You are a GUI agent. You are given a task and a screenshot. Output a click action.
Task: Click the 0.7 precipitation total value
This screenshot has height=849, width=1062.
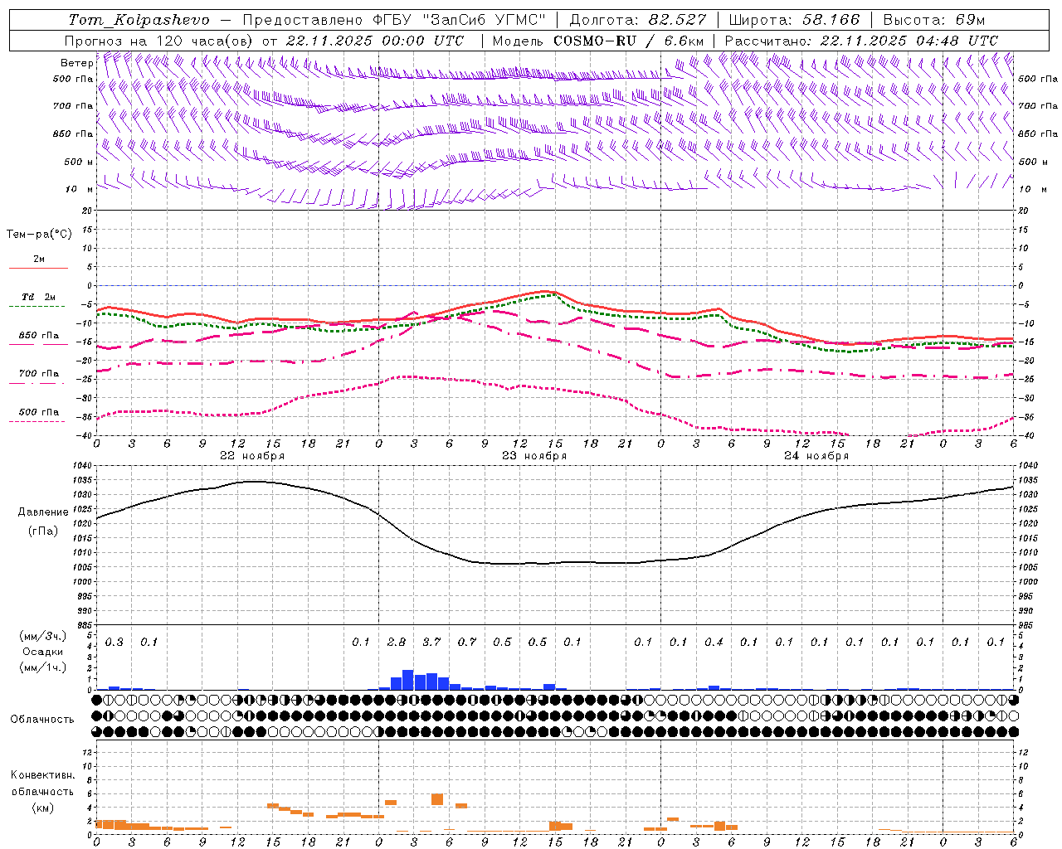click(467, 642)
